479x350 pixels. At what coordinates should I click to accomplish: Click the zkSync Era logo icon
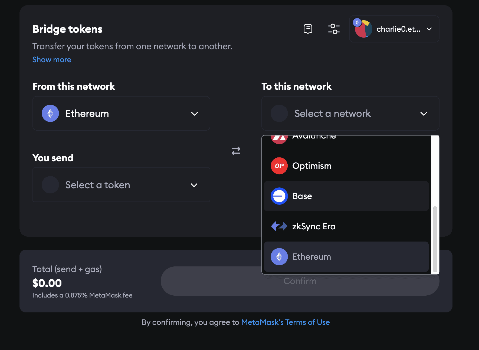coord(279,226)
